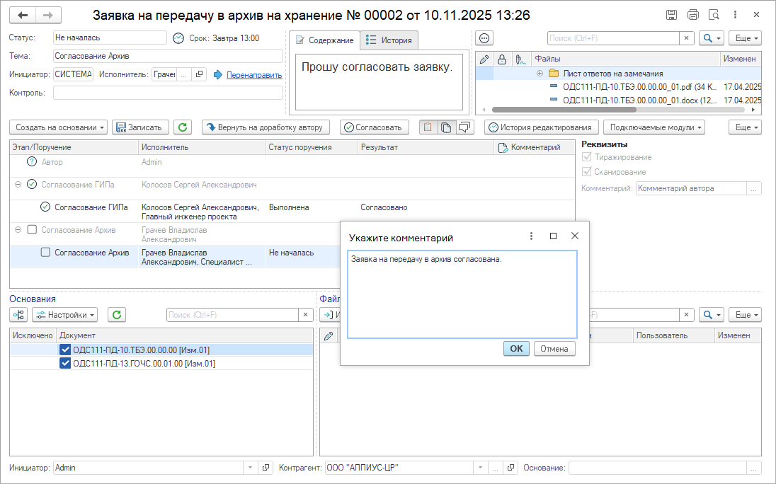
Task: Select the Содержание tab
Action: click(x=324, y=40)
